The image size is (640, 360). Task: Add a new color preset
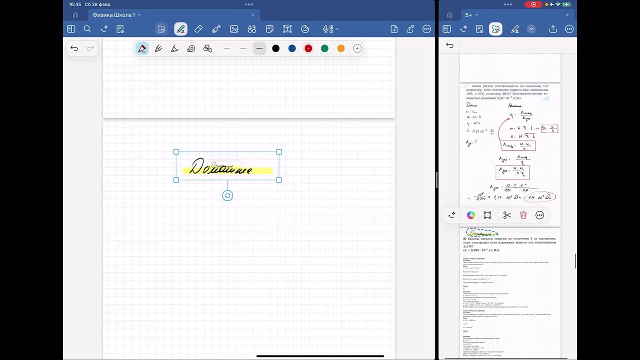click(357, 48)
